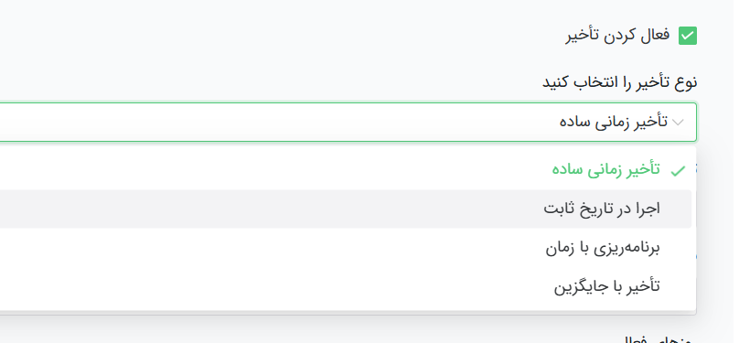
Task: Click the فعال کردن تأخیر label text
Action: 617,35
